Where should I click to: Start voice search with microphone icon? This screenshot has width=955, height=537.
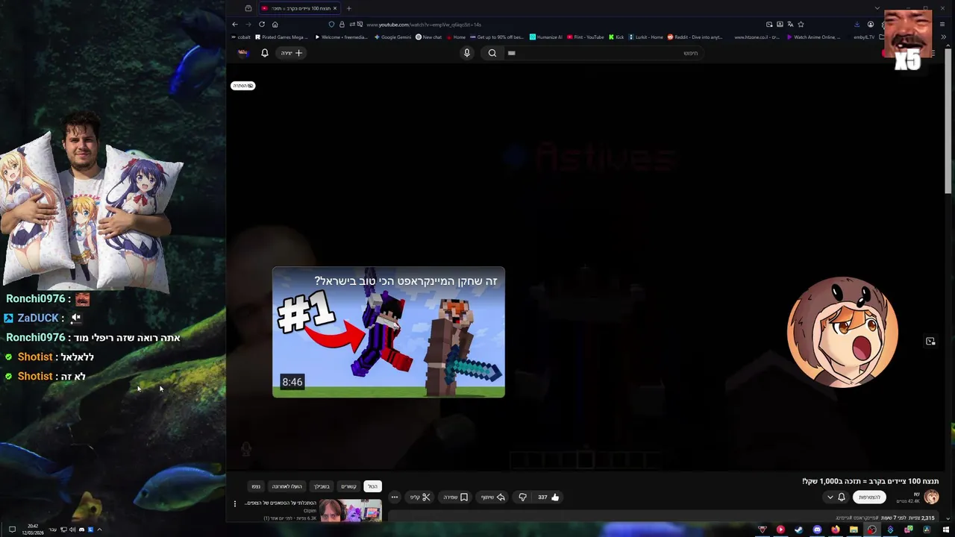pos(467,53)
